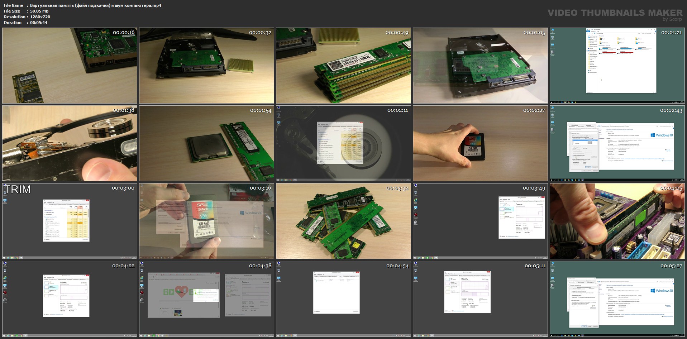Click the thumbnail stamped 00:01:05
Screen dimensions: 687x339
point(480,66)
